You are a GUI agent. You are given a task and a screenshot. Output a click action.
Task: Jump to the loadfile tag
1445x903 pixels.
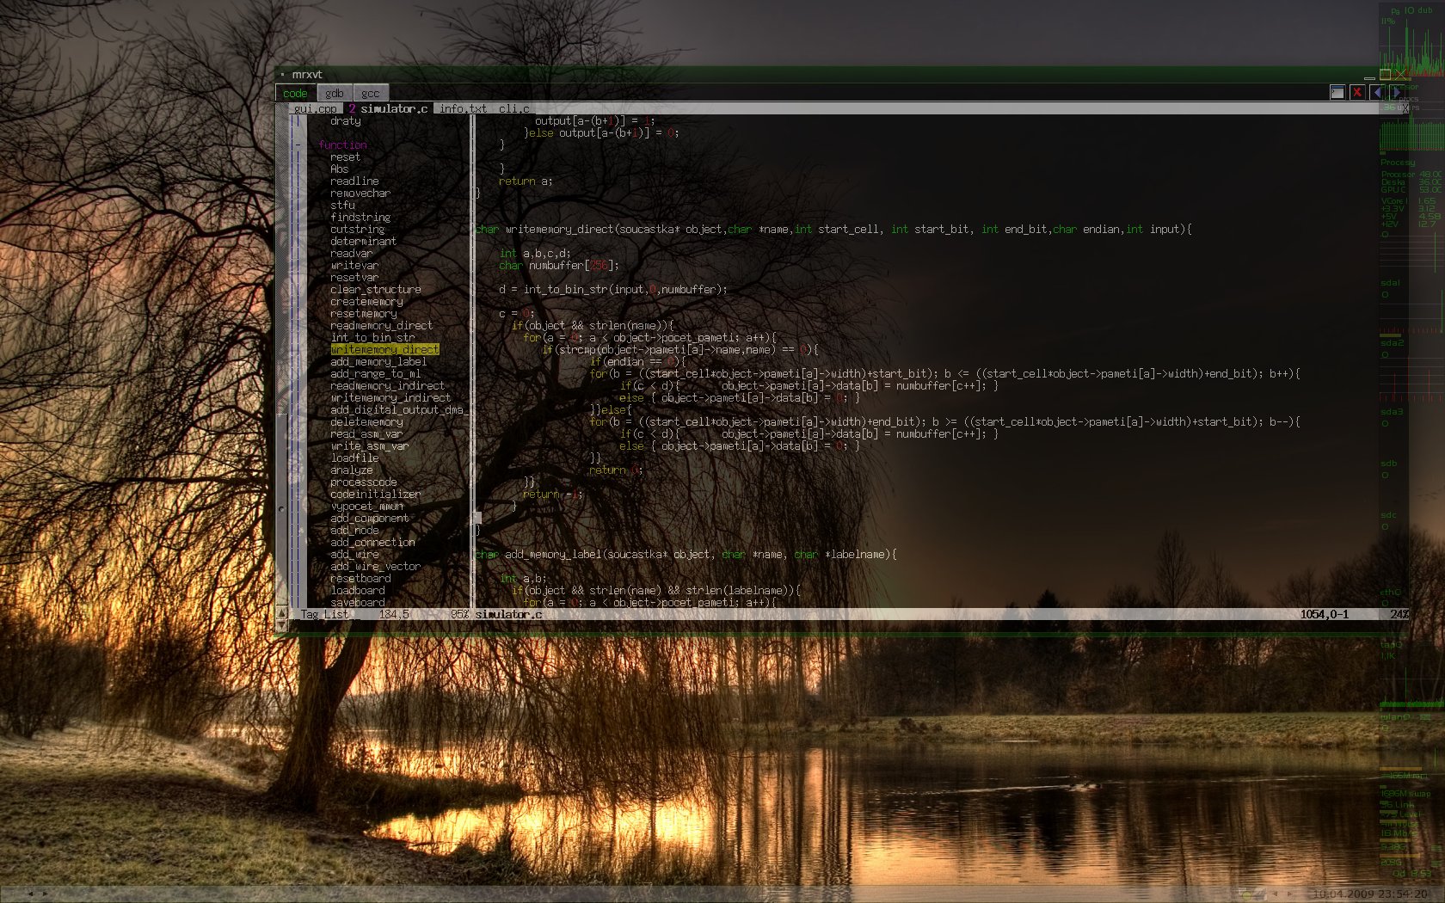point(354,458)
